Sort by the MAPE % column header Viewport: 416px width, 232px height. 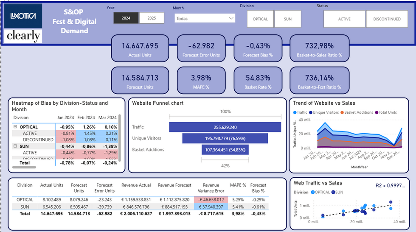[238, 185]
